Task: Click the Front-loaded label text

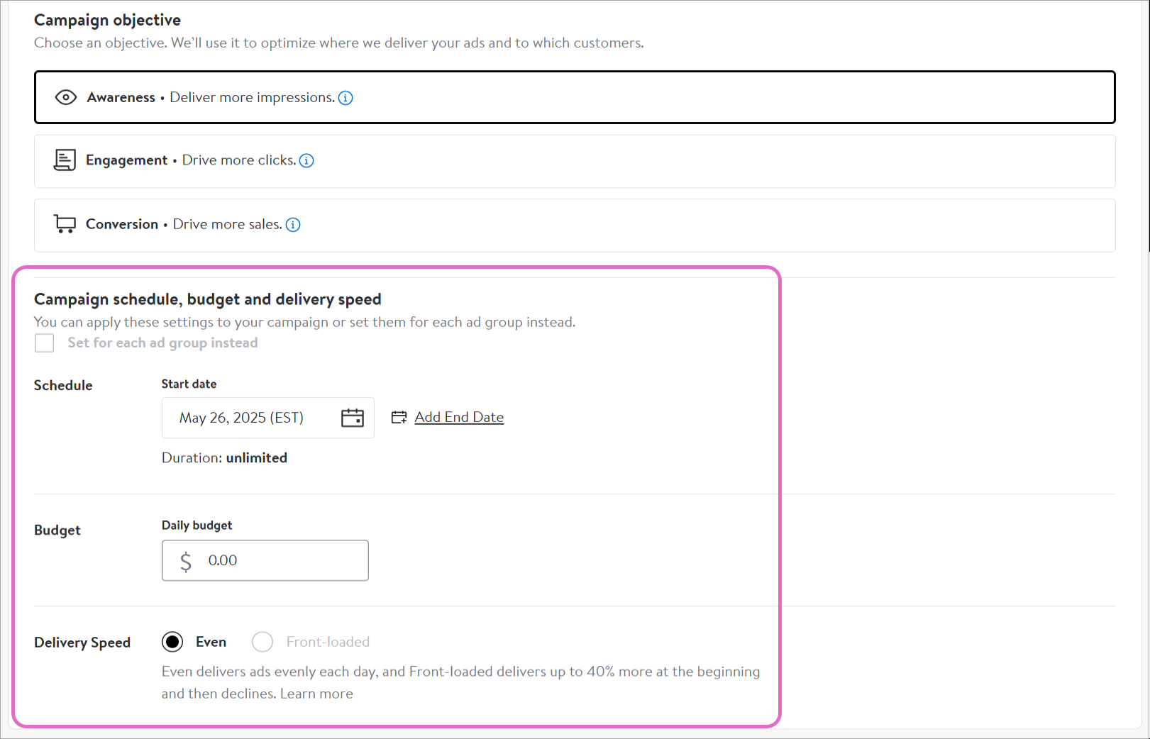Action: click(x=328, y=642)
